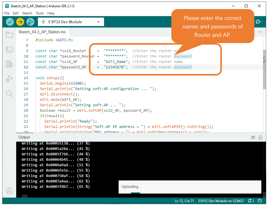269x206 pixels.
Task: Click the if(result){ line
Action: (52, 116)
